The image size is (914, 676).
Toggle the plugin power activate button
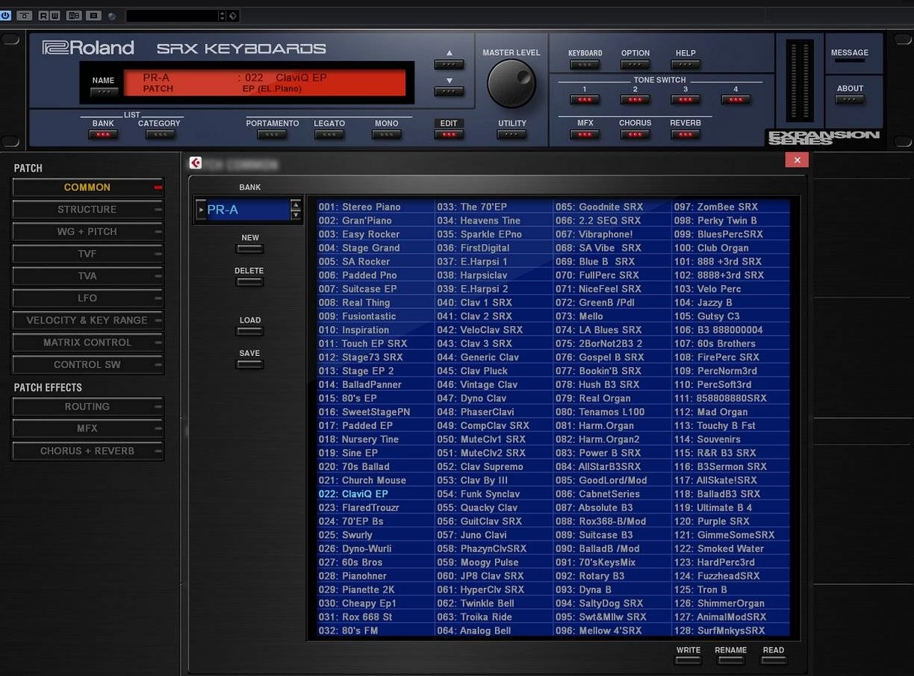click(x=6, y=15)
